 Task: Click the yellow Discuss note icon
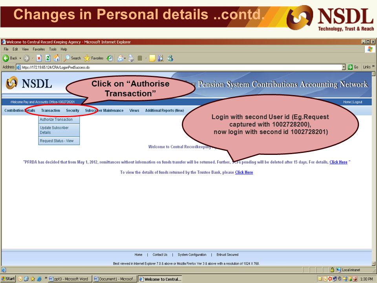(152, 58)
